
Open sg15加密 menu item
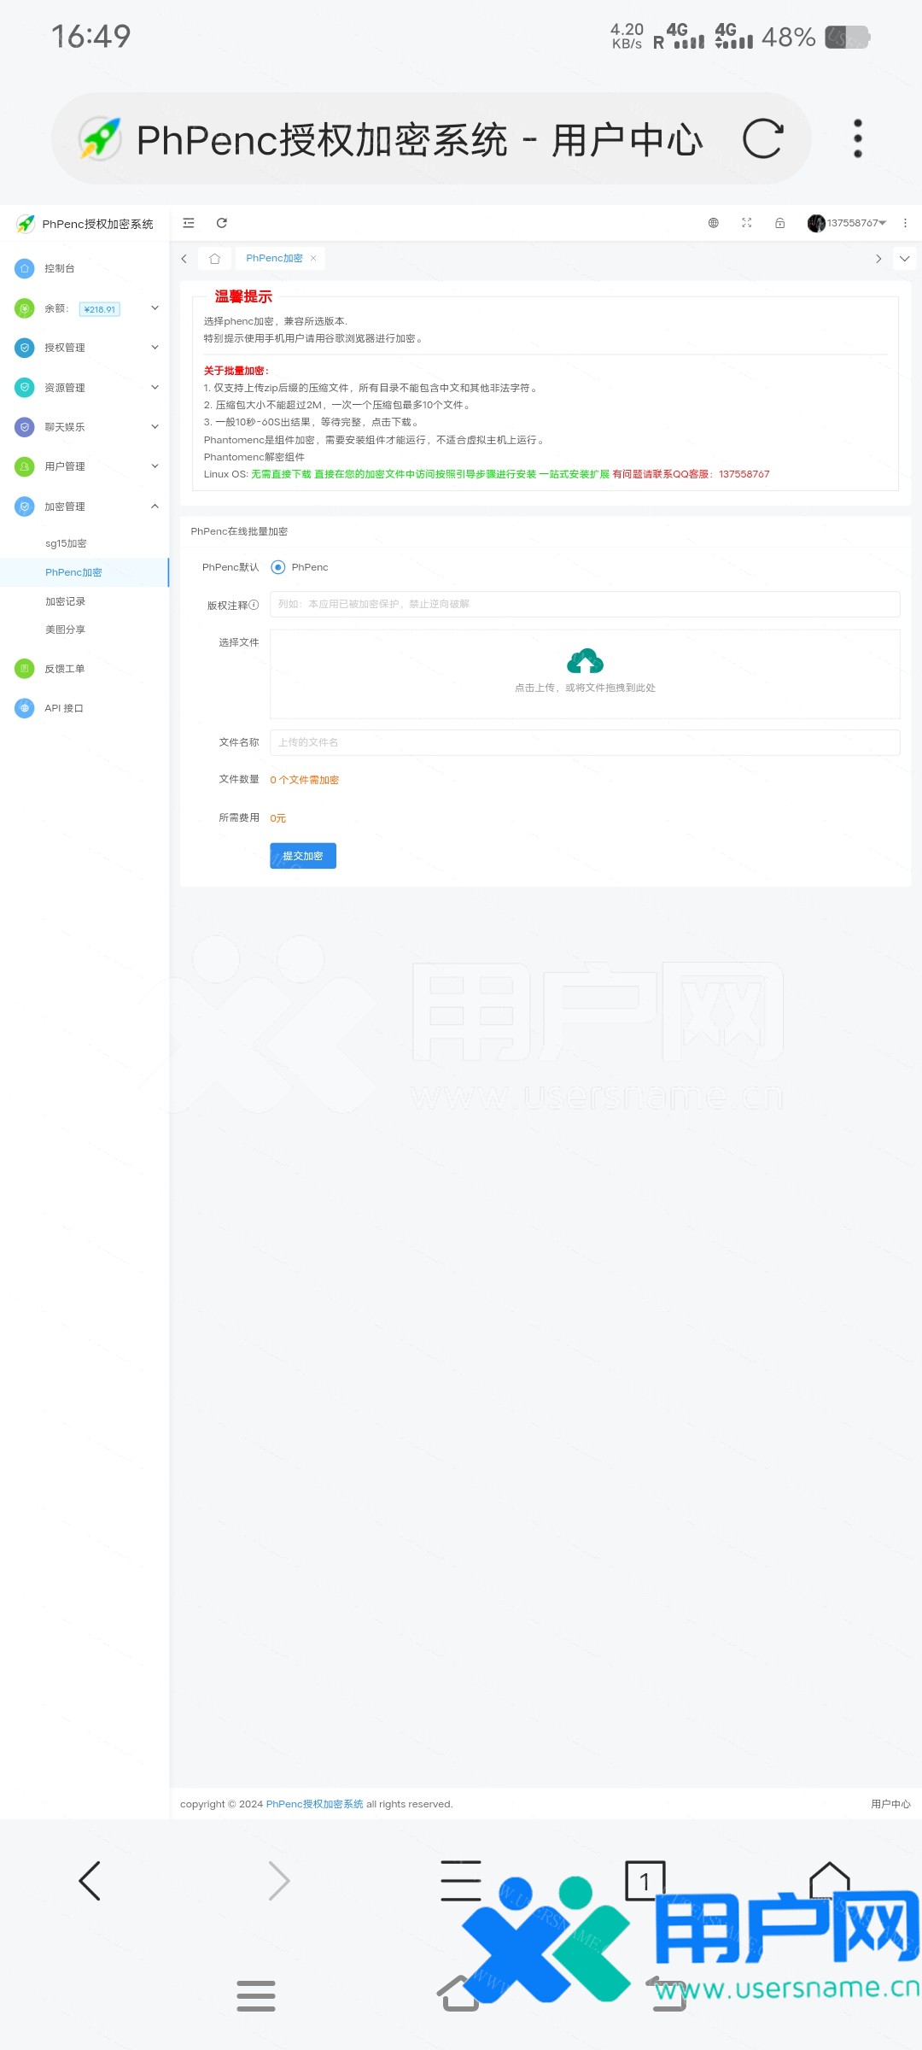point(66,543)
